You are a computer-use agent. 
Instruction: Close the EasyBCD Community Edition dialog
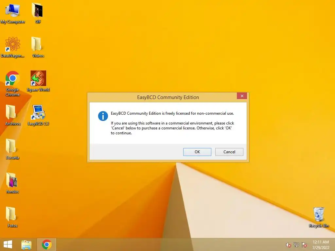click(x=242, y=96)
